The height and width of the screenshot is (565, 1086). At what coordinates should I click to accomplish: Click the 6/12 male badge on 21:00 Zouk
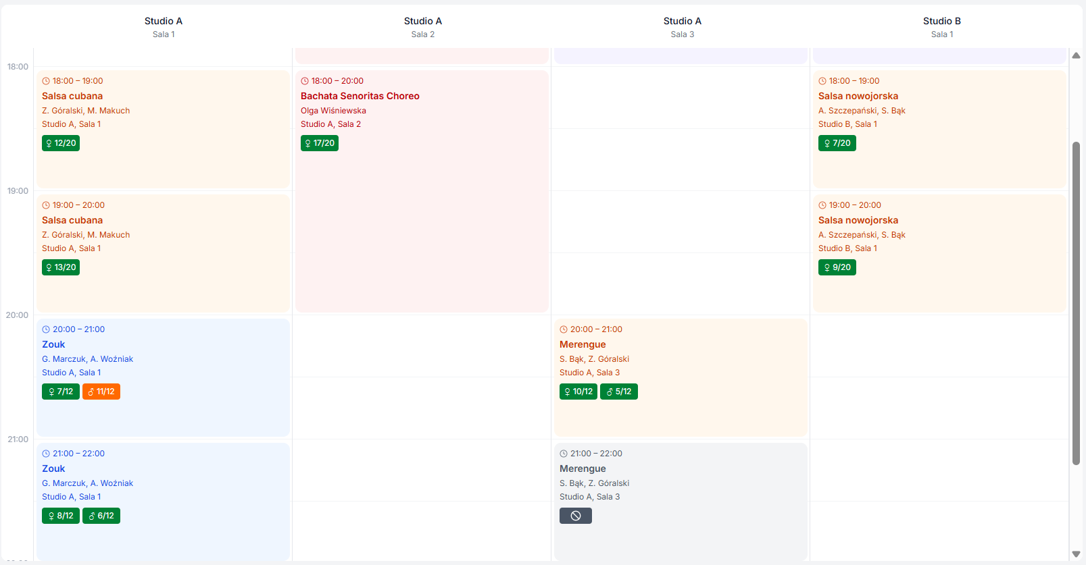click(101, 516)
